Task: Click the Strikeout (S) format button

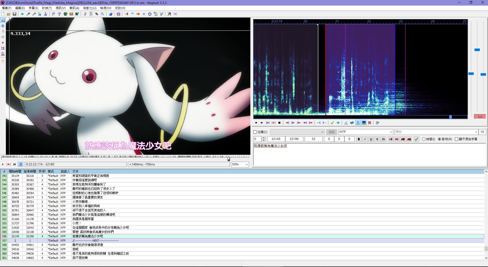Action: click(377, 139)
